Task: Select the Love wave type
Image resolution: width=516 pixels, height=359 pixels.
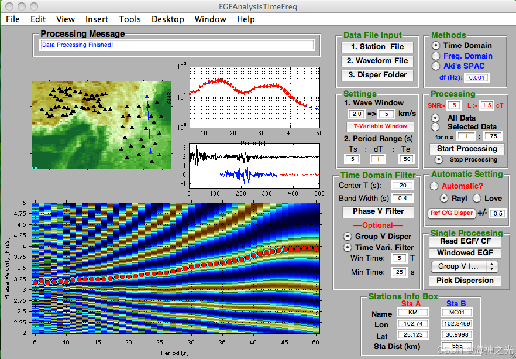Action: [x=477, y=199]
